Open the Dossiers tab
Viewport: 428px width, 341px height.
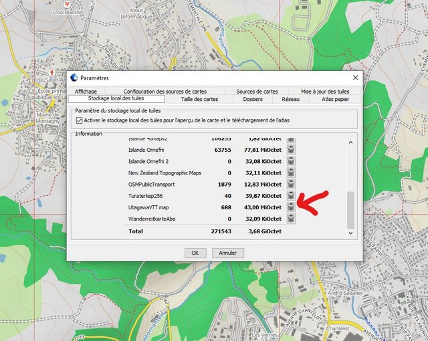pos(253,100)
